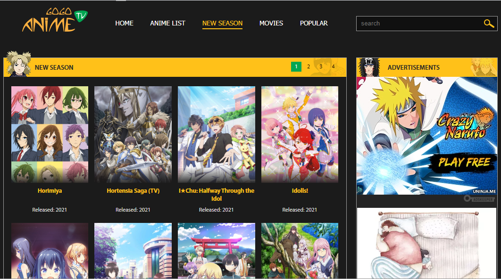Click the search magnifier icon
The width and height of the screenshot is (501, 279).
(489, 23)
